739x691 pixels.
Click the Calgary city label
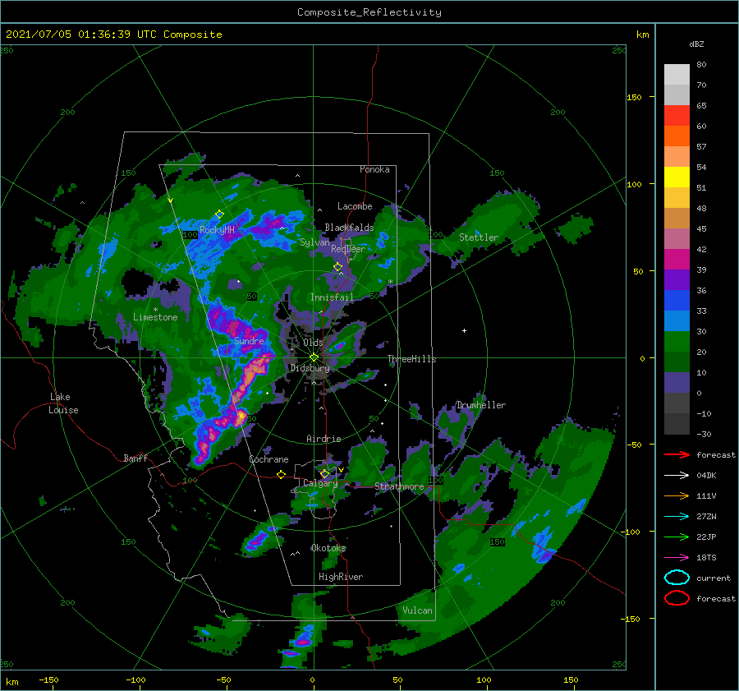tap(320, 483)
